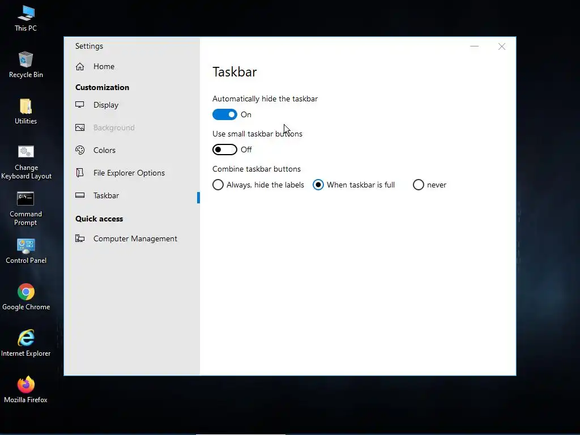
Task: Open This PC desktop icon
Action: tap(26, 19)
